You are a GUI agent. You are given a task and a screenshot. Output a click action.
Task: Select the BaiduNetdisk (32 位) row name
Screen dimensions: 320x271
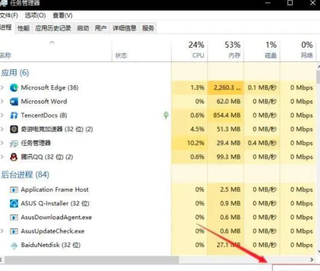[x=50, y=245]
